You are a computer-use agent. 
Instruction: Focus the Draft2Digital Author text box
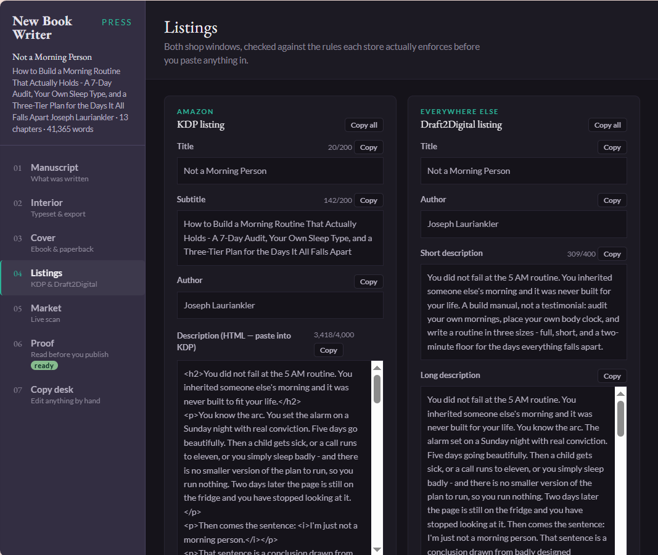pos(524,224)
